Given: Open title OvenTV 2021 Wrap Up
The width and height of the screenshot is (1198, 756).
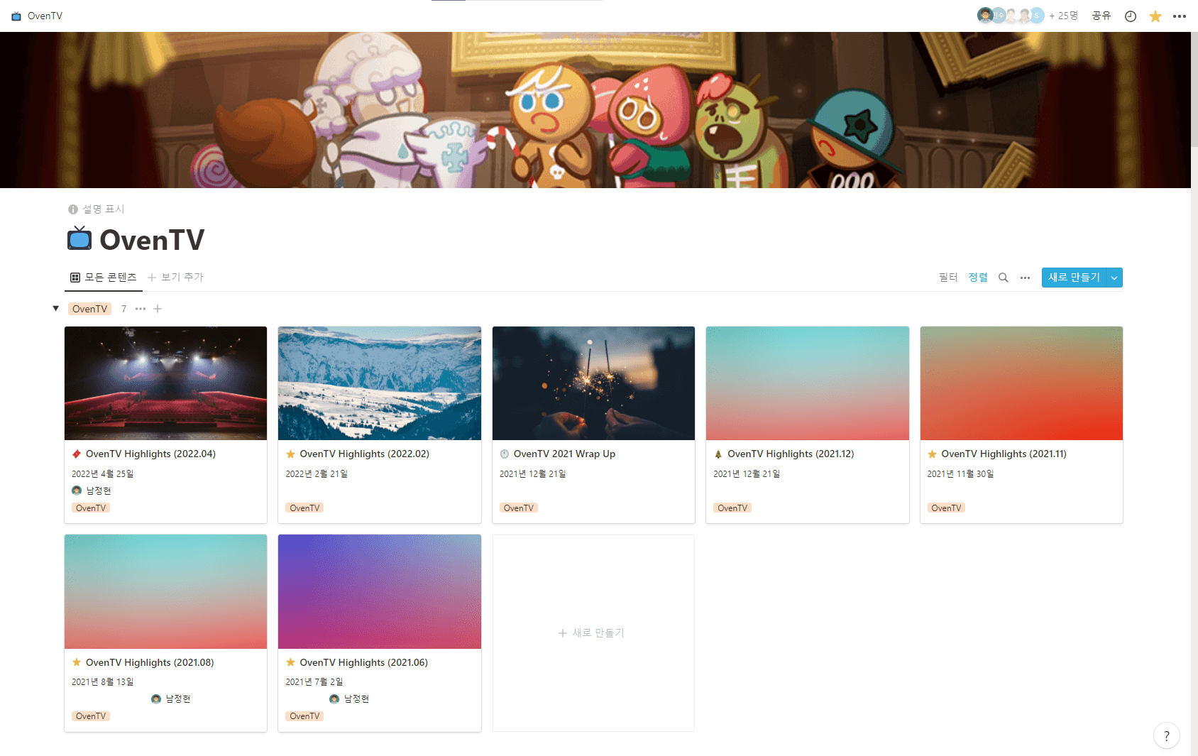Looking at the screenshot, I should pyautogui.click(x=564, y=454).
